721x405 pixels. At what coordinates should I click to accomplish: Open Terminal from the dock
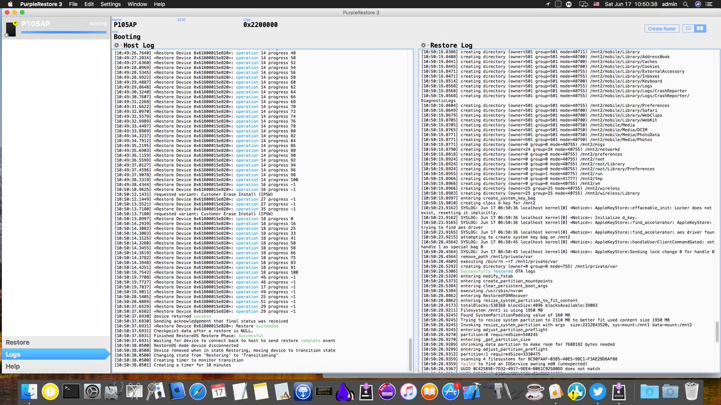pyautogui.click(x=71, y=391)
